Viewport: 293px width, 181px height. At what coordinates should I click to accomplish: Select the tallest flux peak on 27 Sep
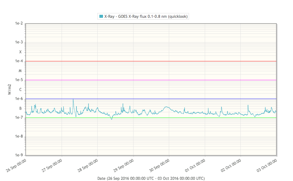(x=73, y=99)
